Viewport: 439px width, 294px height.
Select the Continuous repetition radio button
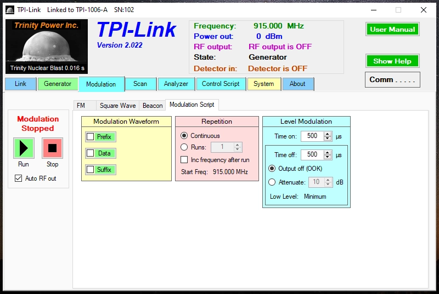[184, 136]
